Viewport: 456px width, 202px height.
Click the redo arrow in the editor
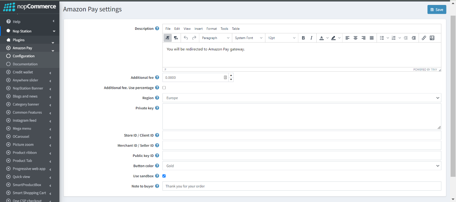pos(194,38)
